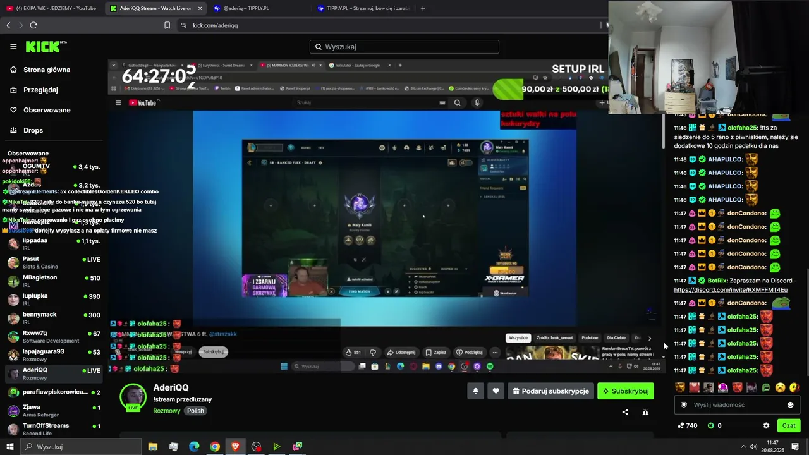Viewport: 809px width, 455px height.
Task: Click the Rozmowy category link under stream title
Action: click(167, 411)
